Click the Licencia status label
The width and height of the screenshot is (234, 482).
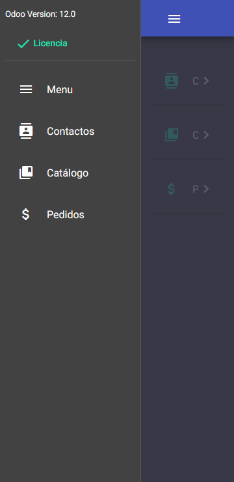tap(50, 44)
